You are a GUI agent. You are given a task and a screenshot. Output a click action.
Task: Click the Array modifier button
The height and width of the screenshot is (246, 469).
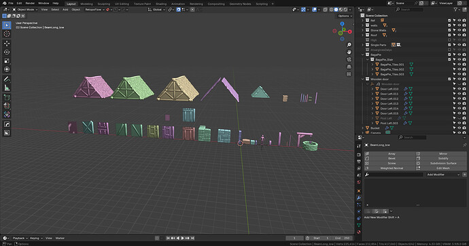(389, 154)
